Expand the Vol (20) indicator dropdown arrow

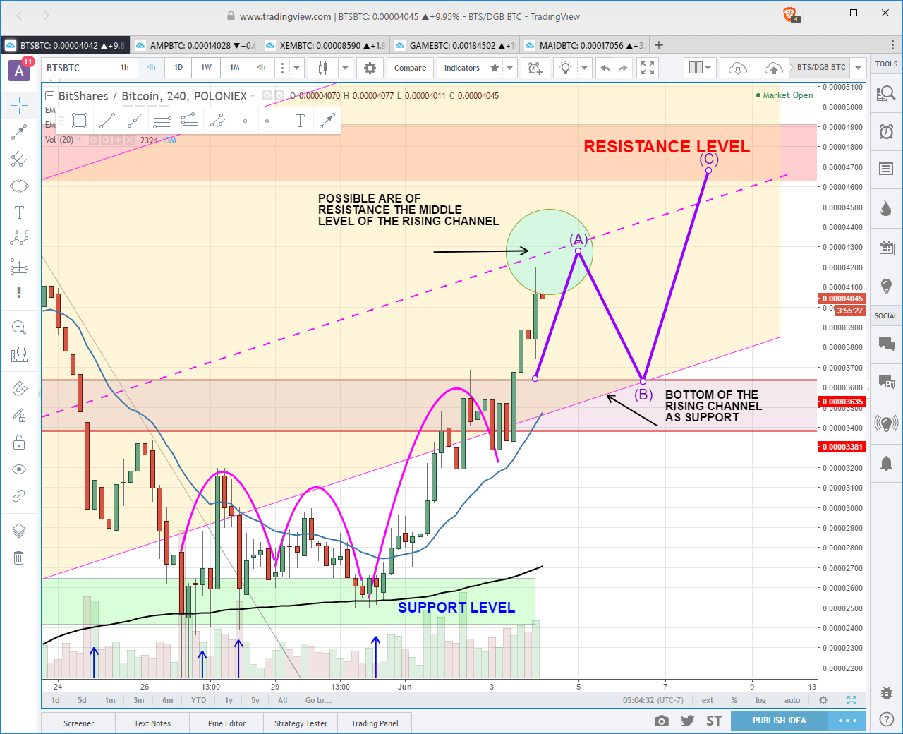tap(79, 140)
